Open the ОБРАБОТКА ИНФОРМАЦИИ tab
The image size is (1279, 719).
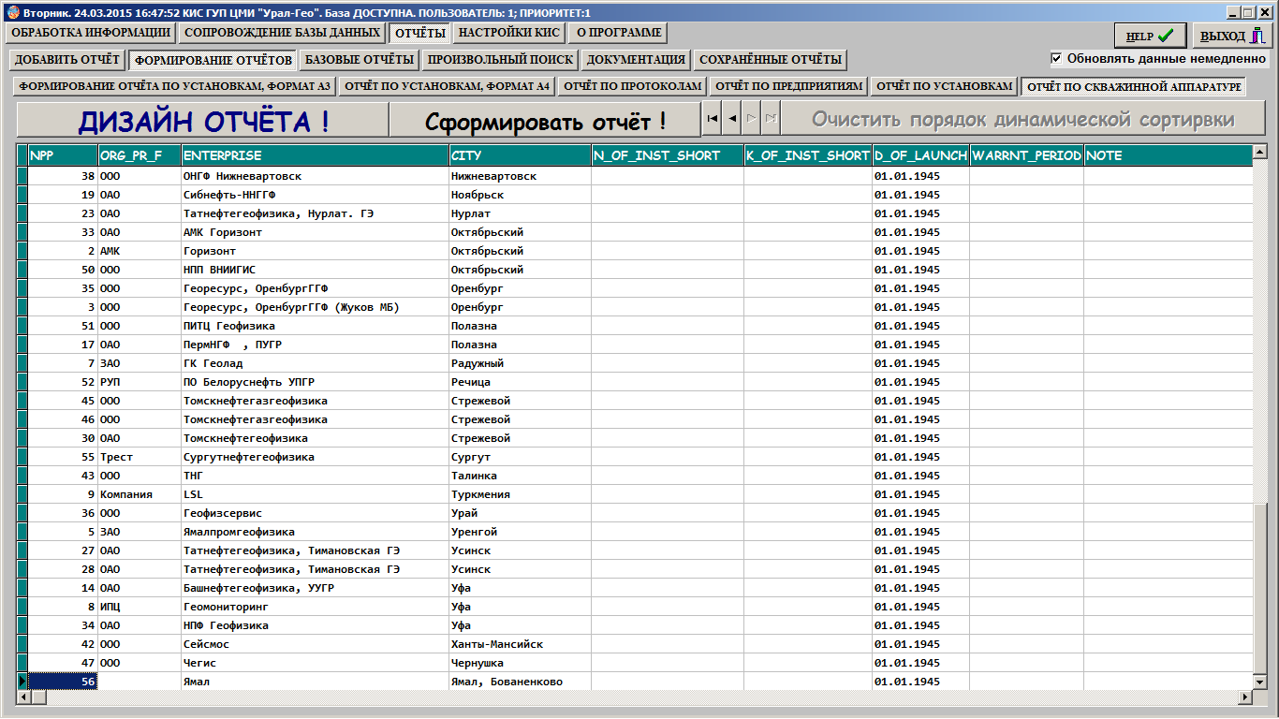tap(91, 33)
